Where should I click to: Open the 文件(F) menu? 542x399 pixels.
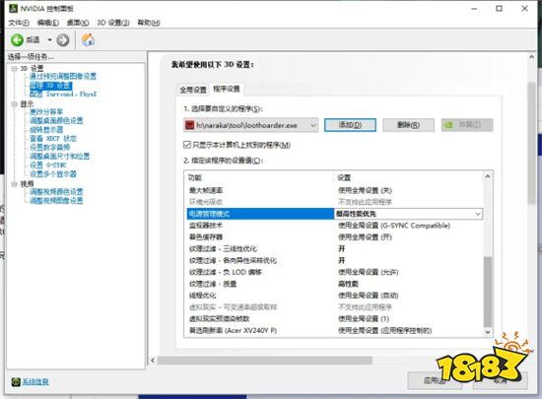(x=19, y=23)
